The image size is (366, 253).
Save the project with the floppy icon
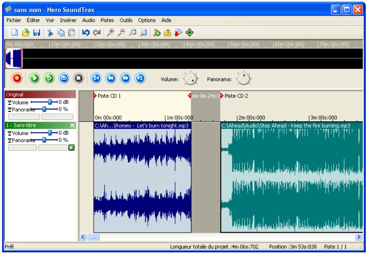pos(36,33)
